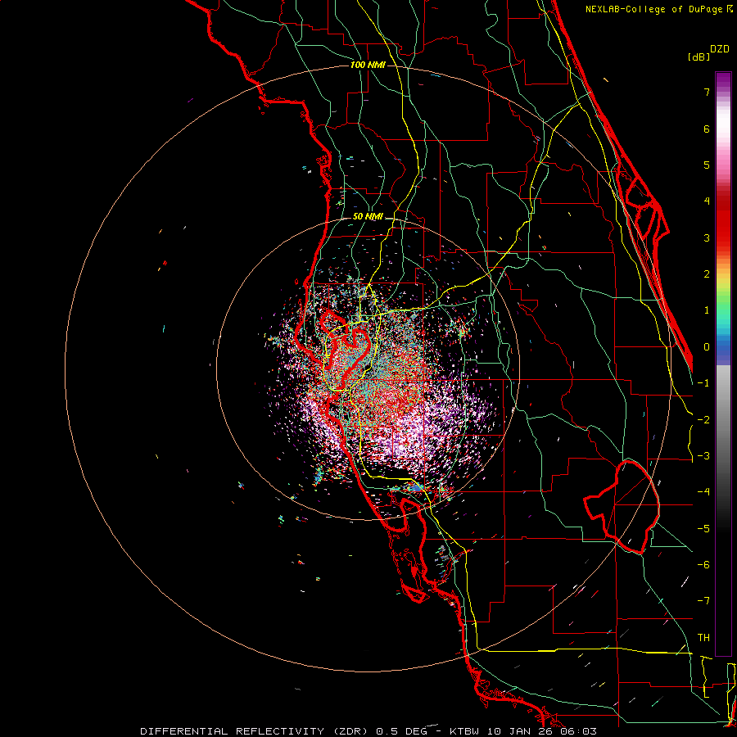Select the 7 dB scale label
The height and width of the screenshot is (737, 737).
click(x=707, y=92)
